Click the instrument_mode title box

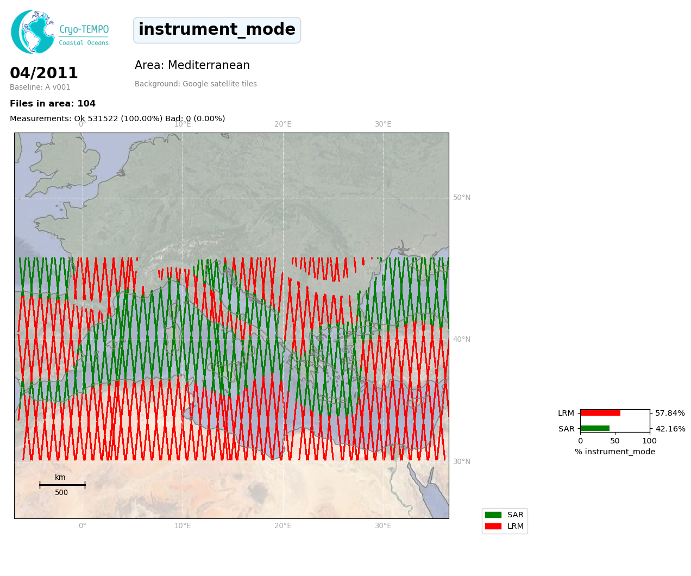(217, 30)
